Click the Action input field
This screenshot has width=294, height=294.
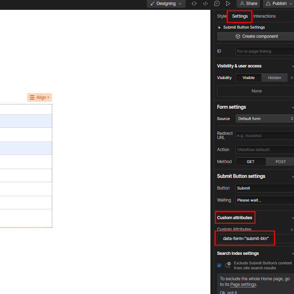265,150
